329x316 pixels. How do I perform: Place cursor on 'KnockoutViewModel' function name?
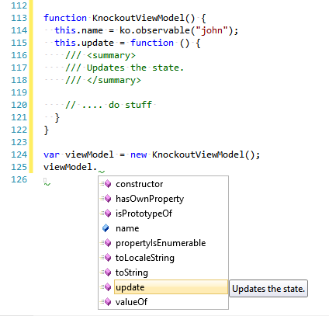pos(138,18)
